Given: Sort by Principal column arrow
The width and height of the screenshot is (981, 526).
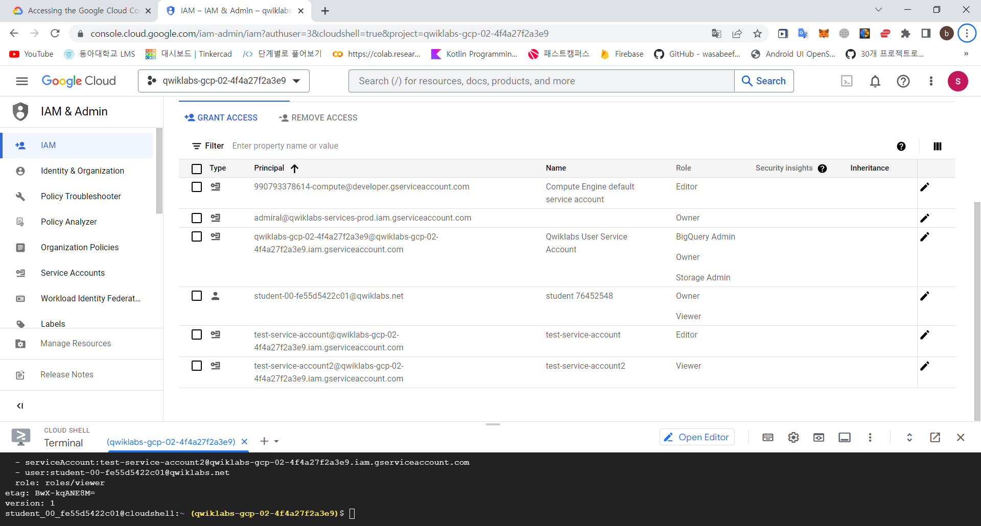Looking at the screenshot, I should 295,169.
